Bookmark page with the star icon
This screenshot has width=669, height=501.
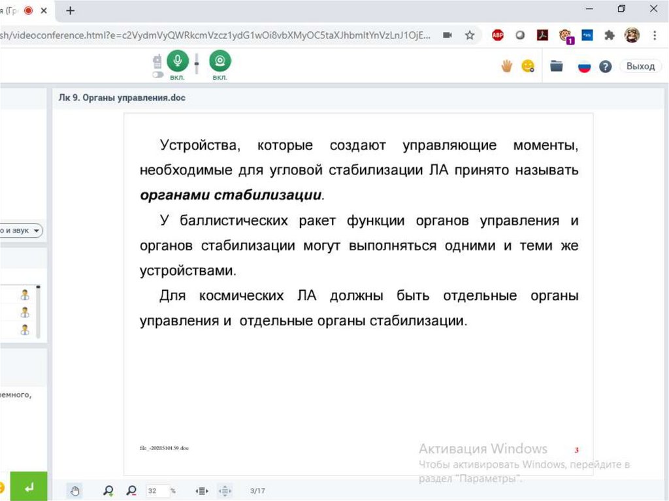coord(470,35)
